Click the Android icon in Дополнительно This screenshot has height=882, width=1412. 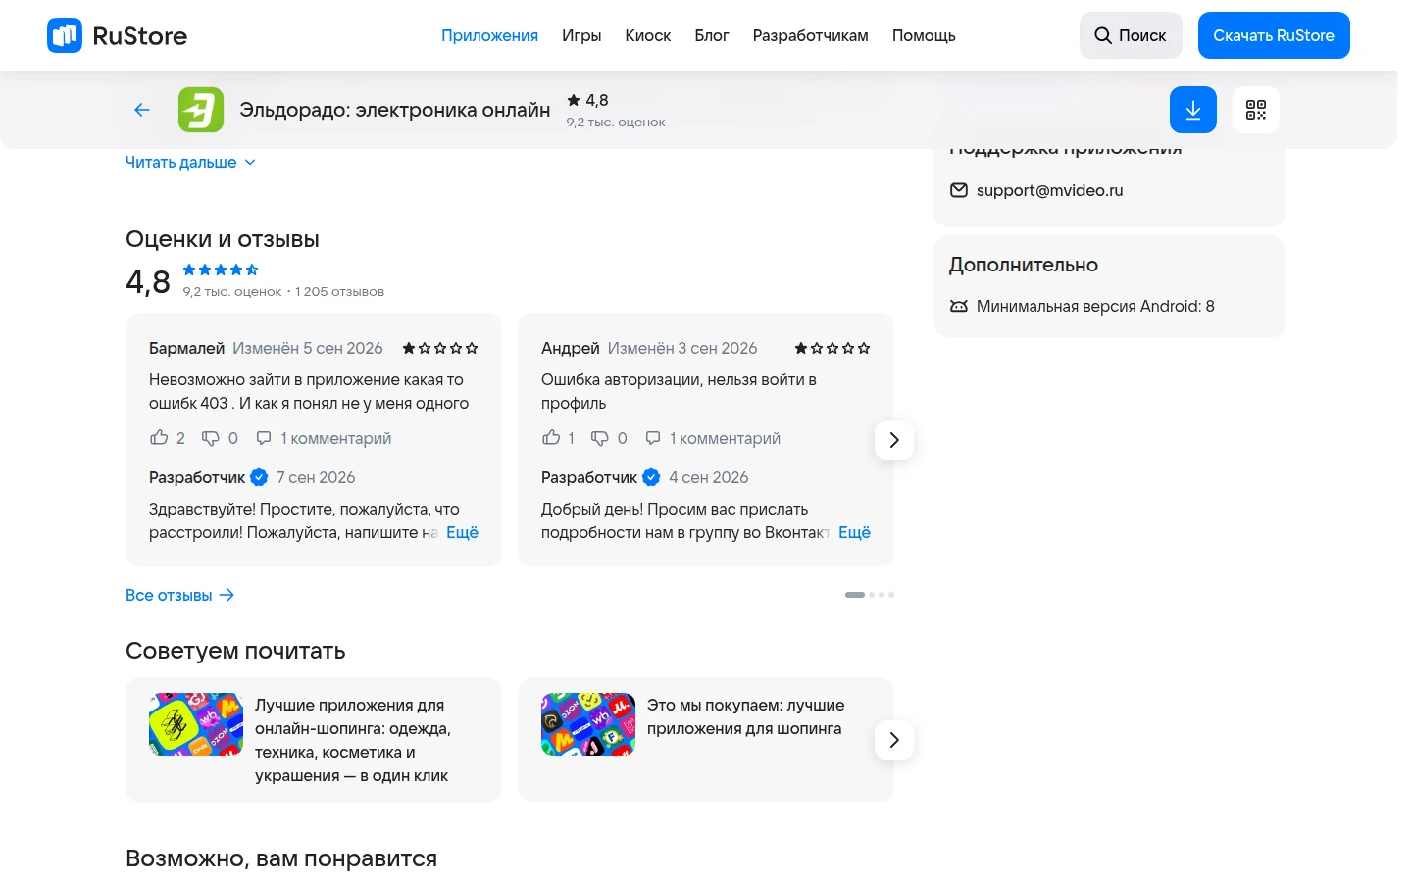(959, 306)
